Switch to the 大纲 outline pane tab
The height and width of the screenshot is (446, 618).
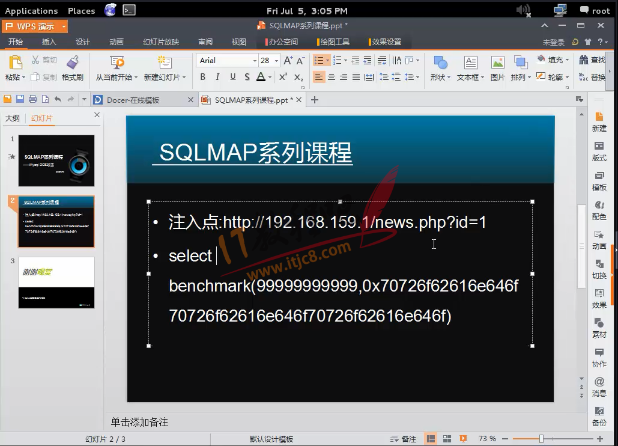point(12,118)
